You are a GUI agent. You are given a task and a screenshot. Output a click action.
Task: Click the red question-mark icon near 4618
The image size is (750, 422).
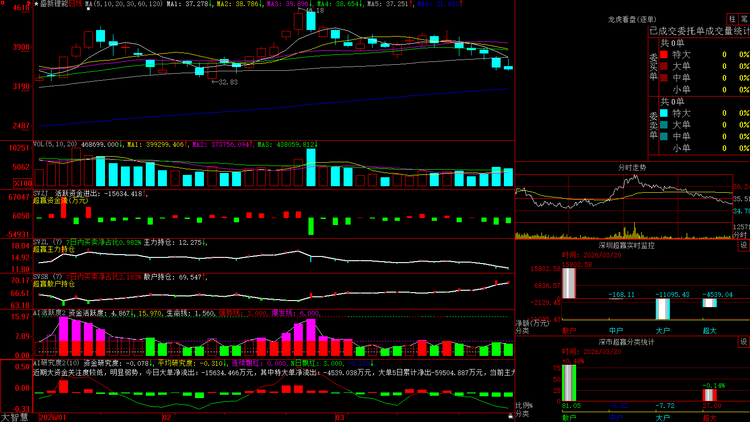point(29,4)
